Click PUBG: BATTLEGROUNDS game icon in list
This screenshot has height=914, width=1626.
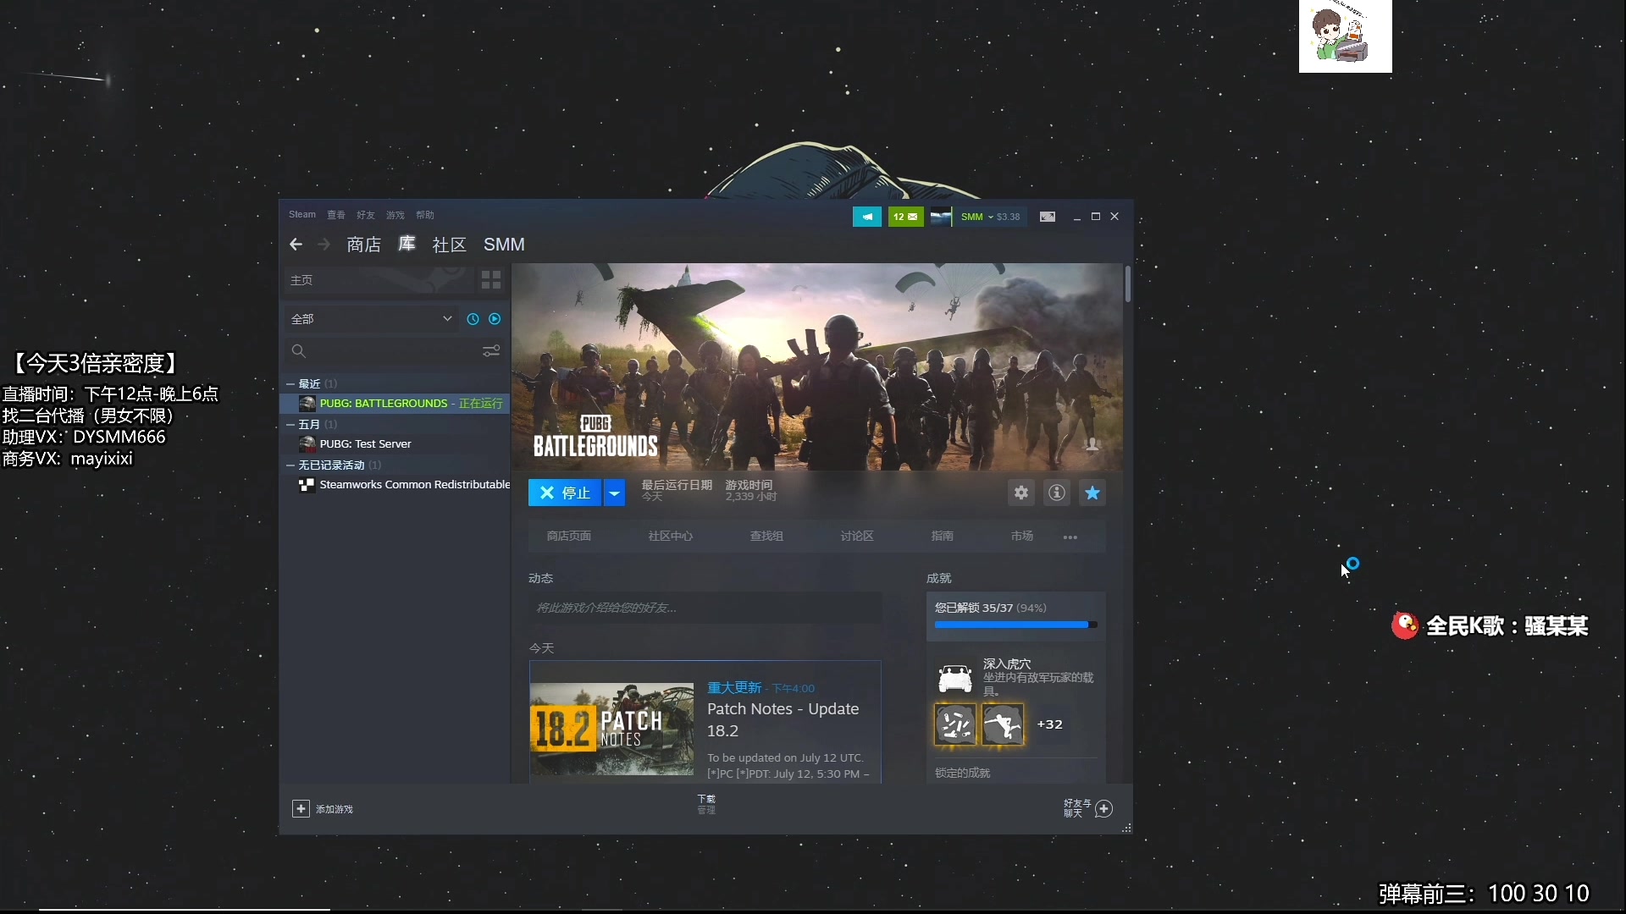pyautogui.click(x=307, y=404)
